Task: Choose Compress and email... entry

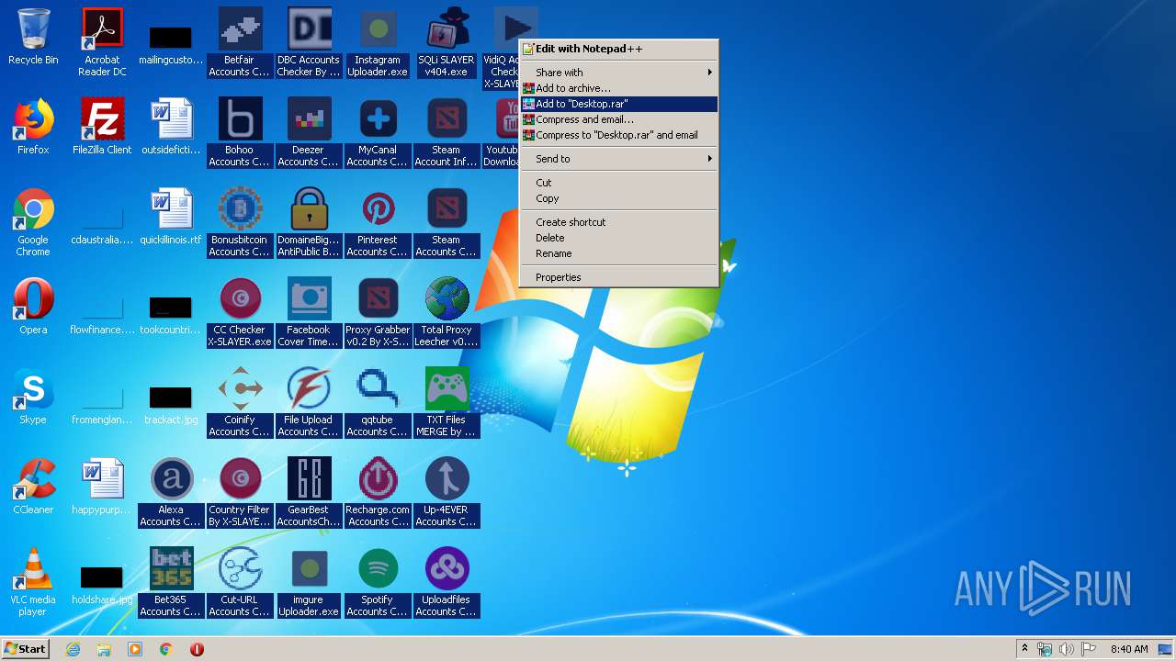Action: pos(619,119)
